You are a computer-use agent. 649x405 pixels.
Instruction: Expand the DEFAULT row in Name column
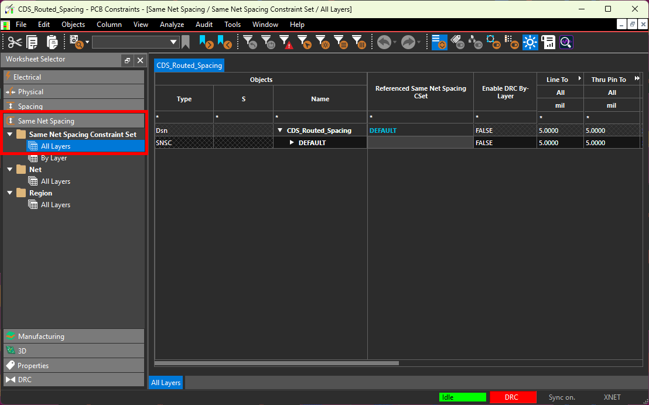tap(292, 143)
